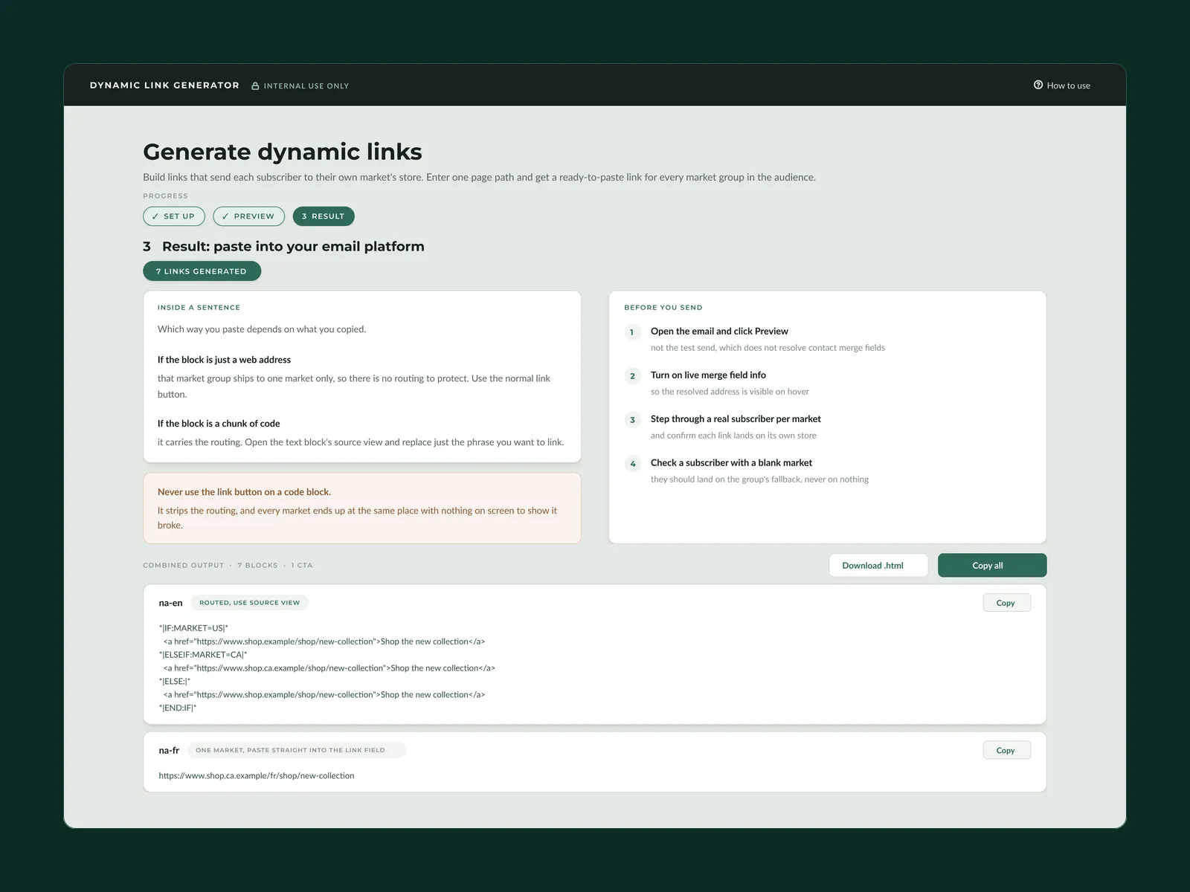The width and height of the screenshot is (1190, 892).
Task: Click the *|ELSE:|* code line
Action: tap(175, 682)
